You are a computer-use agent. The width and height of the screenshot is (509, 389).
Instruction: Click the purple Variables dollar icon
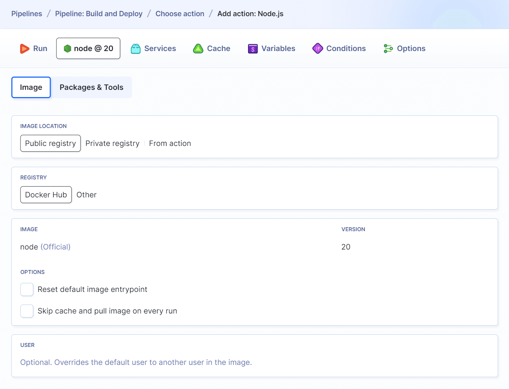[x=253, y=49]
